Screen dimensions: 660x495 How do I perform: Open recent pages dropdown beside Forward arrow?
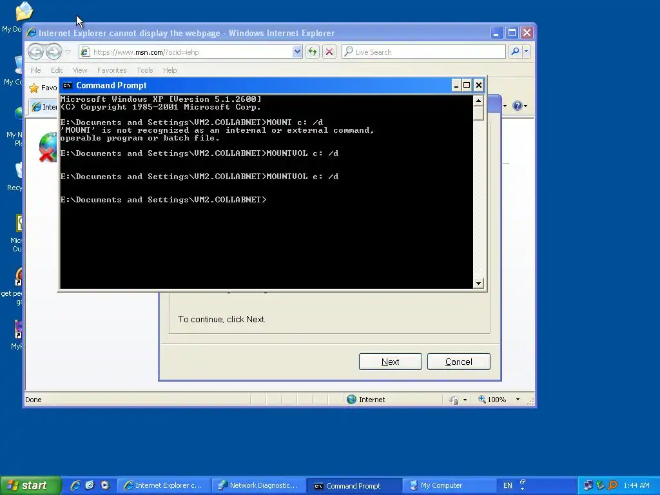coord(68,52)
